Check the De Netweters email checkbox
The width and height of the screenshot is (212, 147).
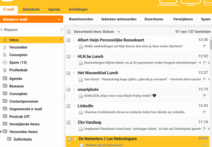[70, 139]
